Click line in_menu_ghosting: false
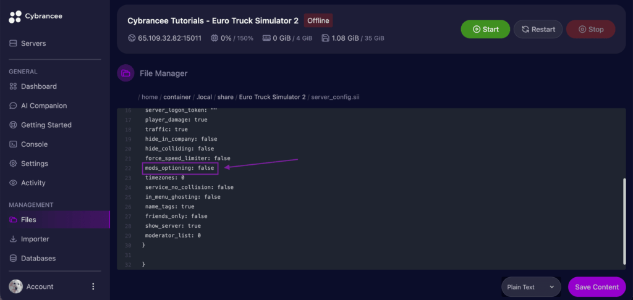 coord(182,197)
